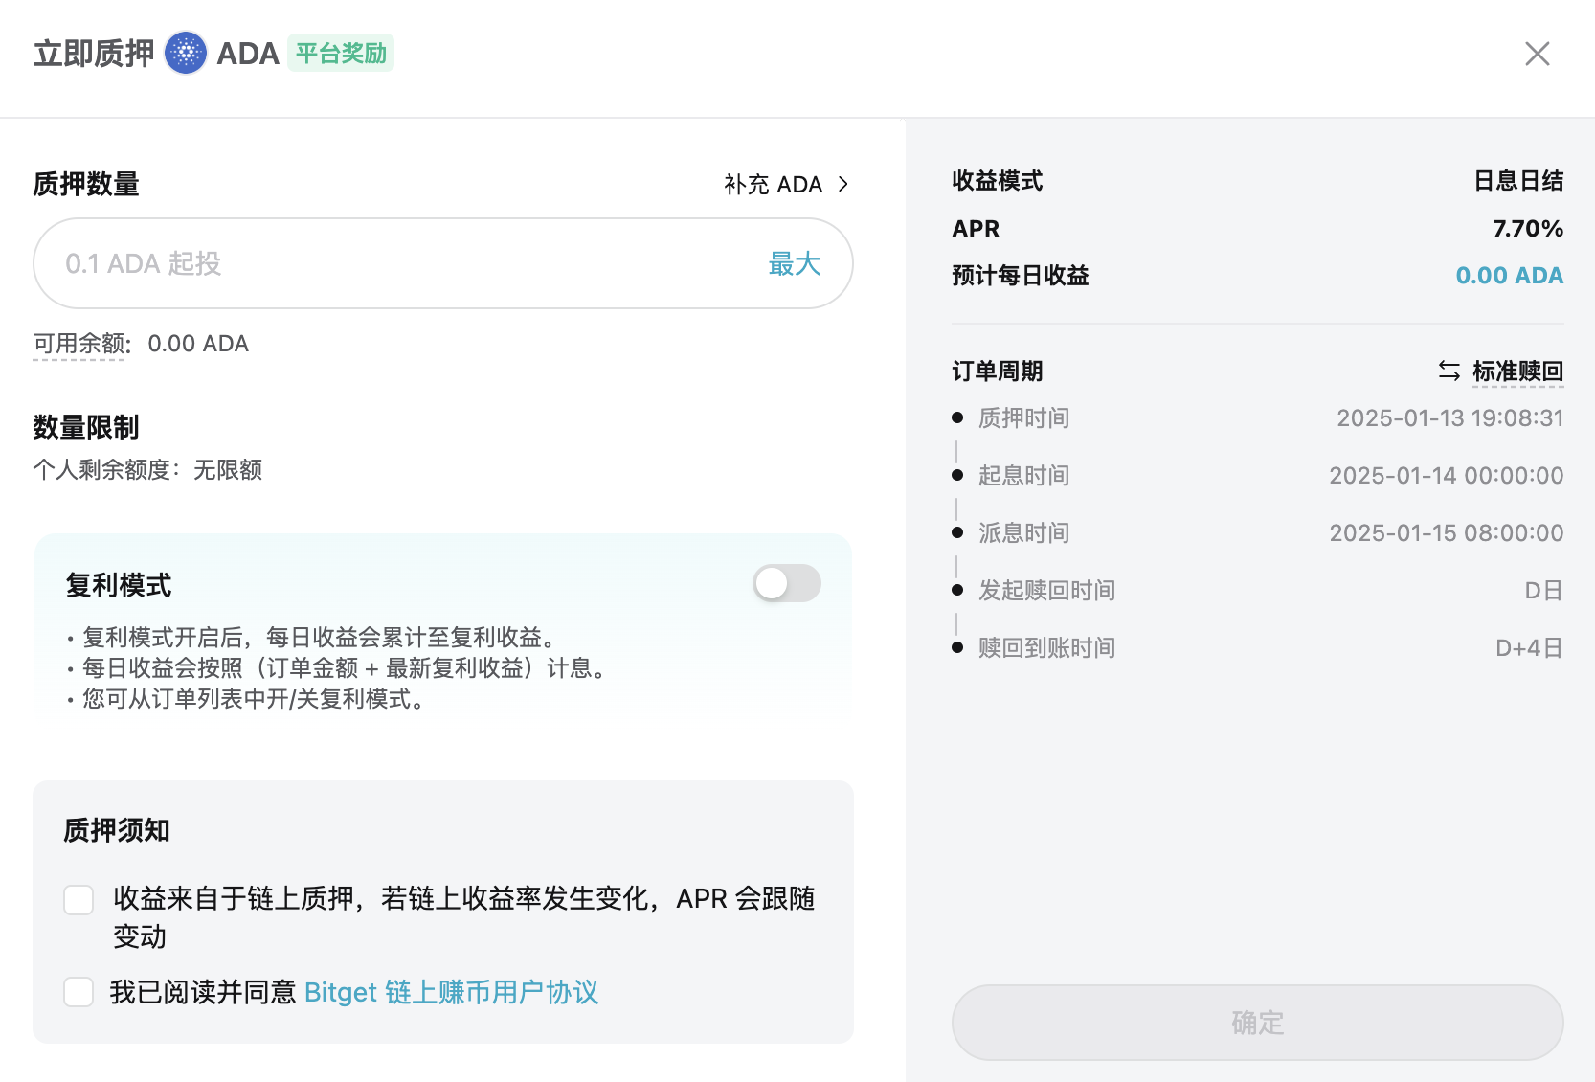This screenshot has height=1082, width=1595.
Task: Click the 平台奖励 badge
Action: (341, 53)
